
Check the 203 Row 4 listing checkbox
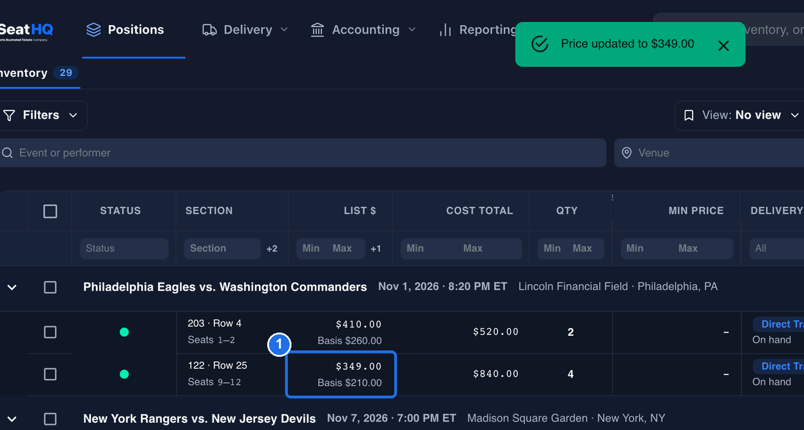click(50, 332)
